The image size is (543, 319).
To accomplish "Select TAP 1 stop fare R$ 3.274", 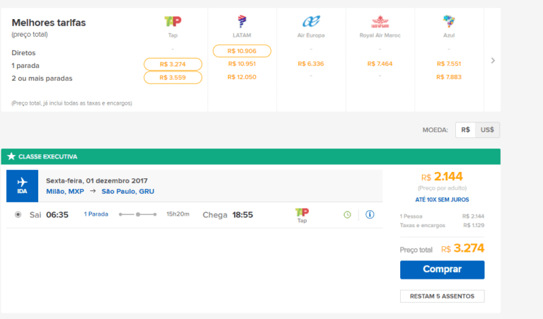I will coord(173,64).
